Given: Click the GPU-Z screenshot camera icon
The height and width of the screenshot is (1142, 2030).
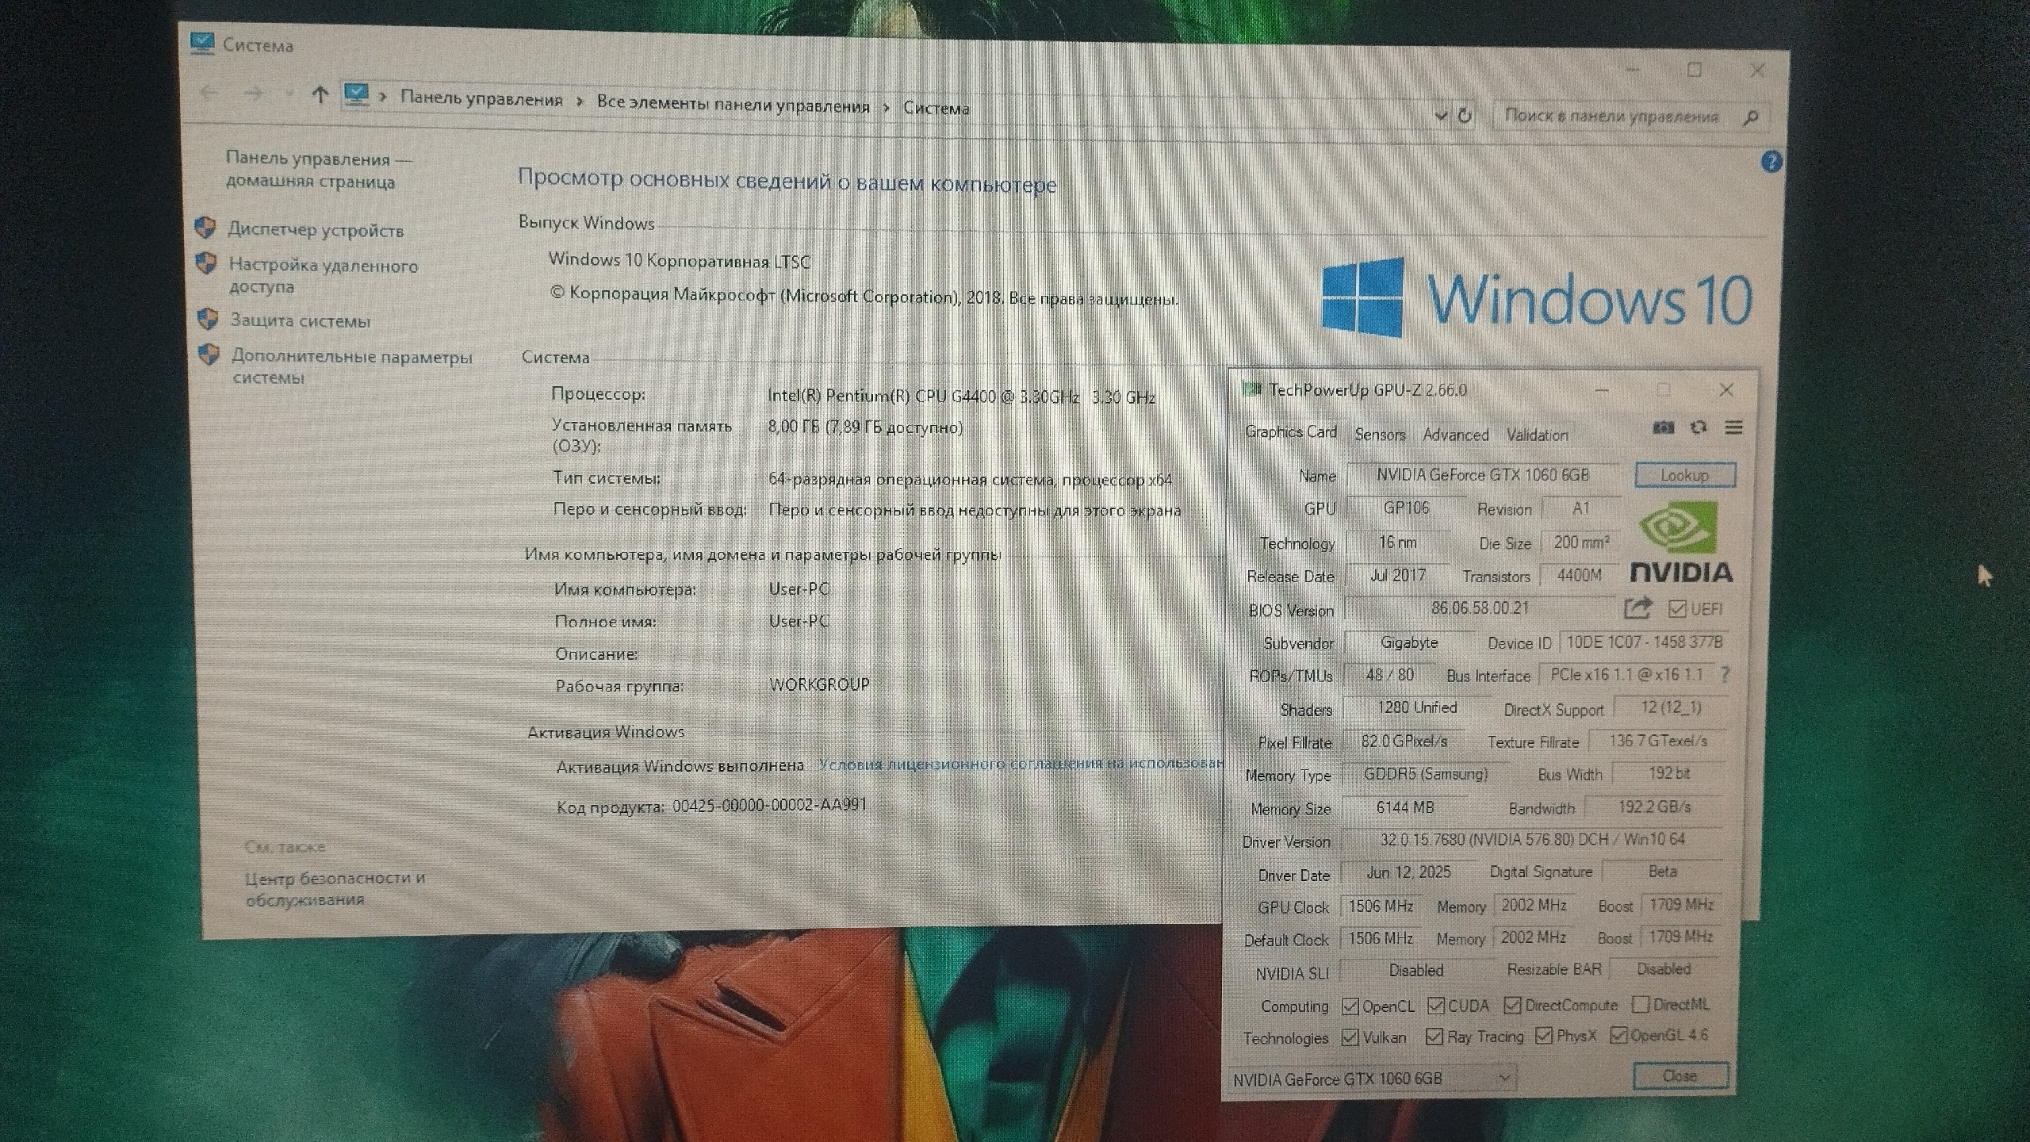Looking at the screenshot, I should [x=1663, y=427].
